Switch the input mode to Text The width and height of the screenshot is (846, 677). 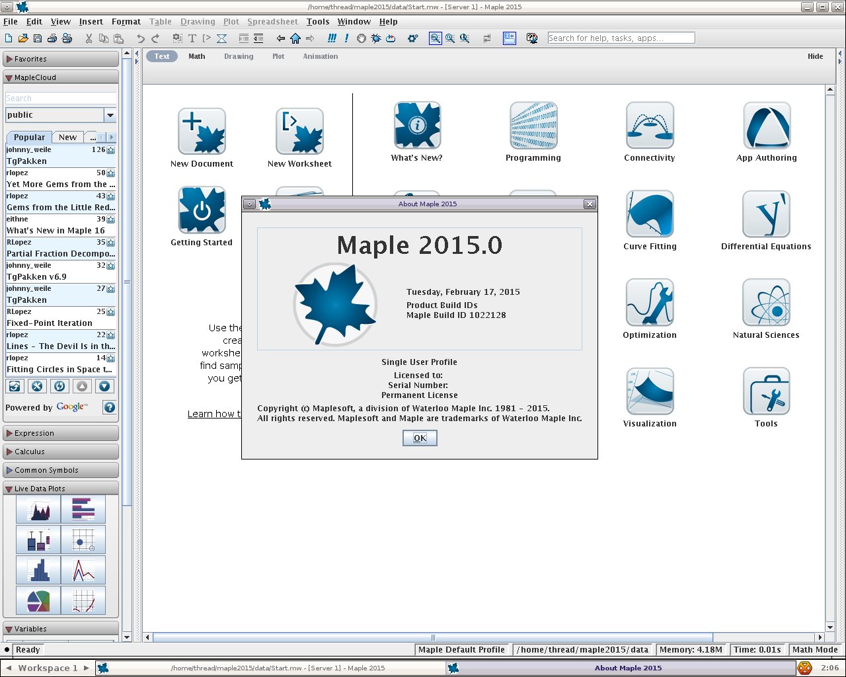point(162,56)
